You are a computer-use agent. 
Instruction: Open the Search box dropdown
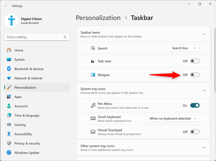click(x=184, y=48)
